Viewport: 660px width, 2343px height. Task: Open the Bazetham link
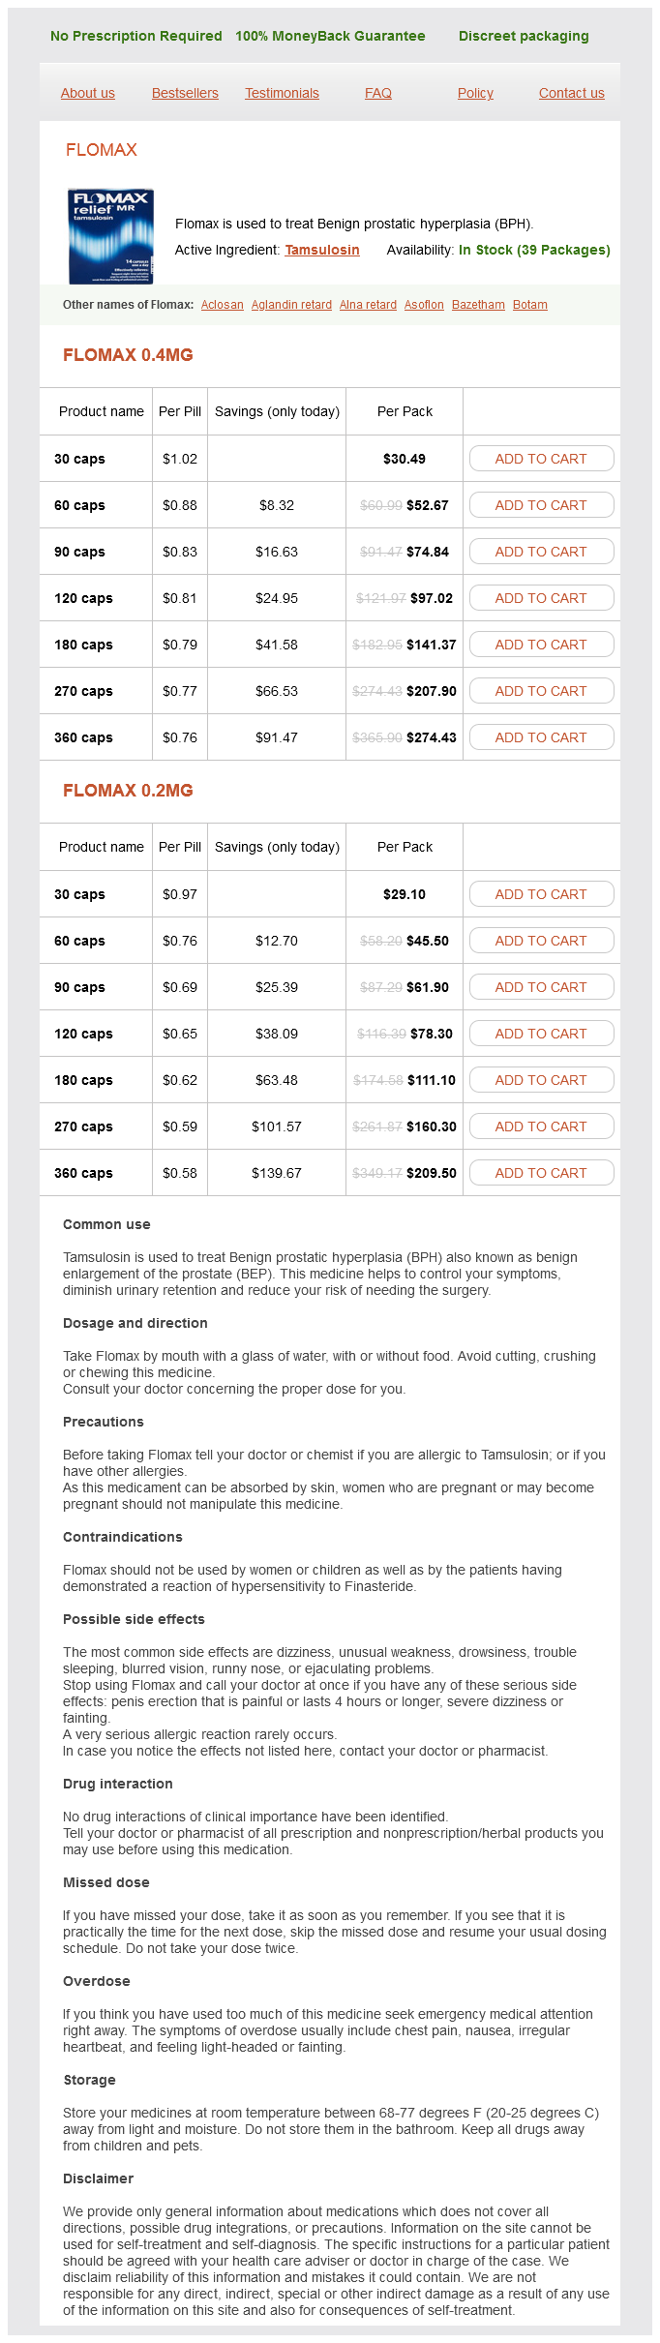(478, 305)
